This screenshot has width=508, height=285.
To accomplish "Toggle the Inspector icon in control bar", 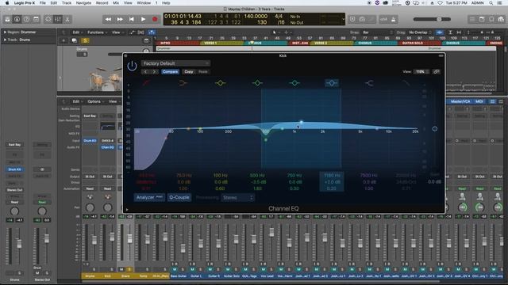I will click(17, 19).
